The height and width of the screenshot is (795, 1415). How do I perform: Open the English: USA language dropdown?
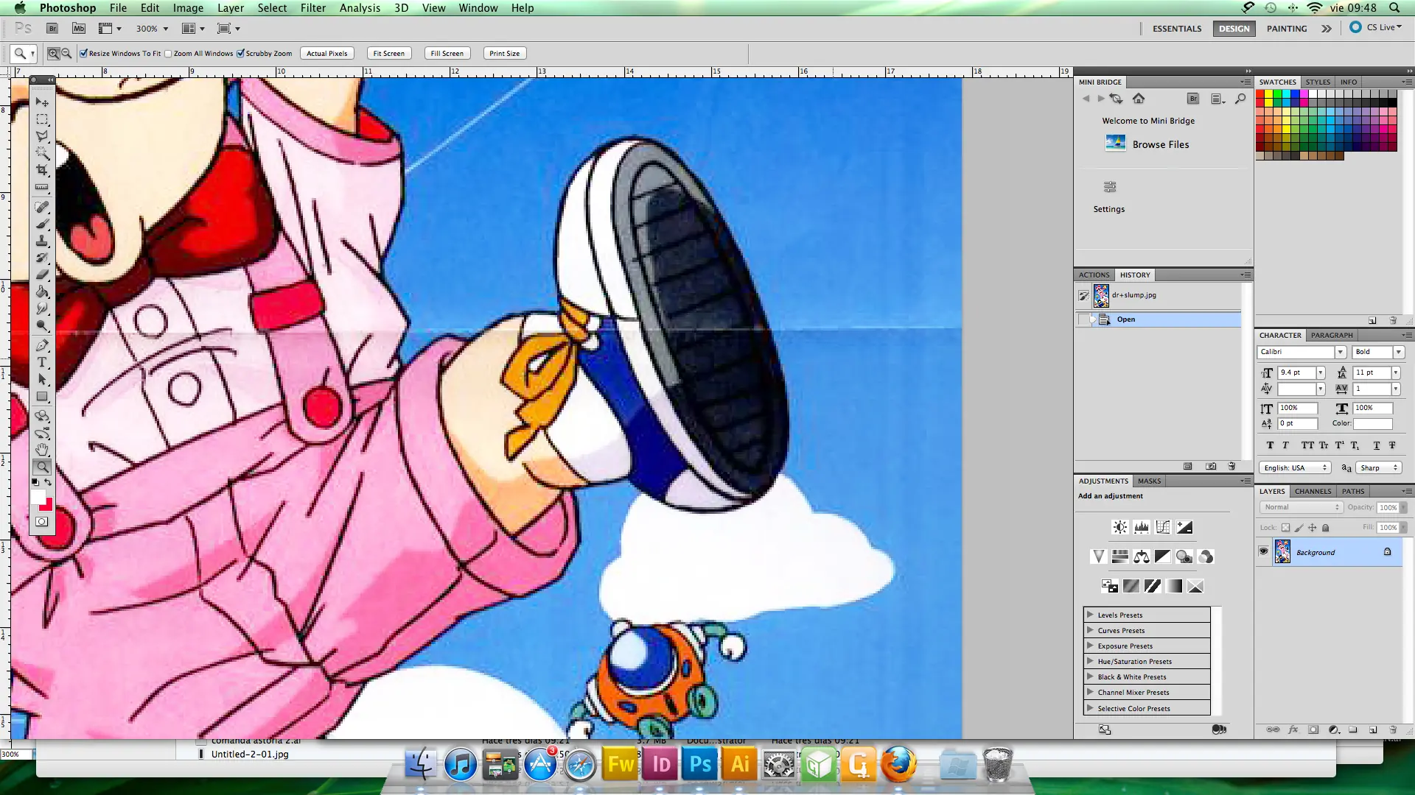[1295, 468]
